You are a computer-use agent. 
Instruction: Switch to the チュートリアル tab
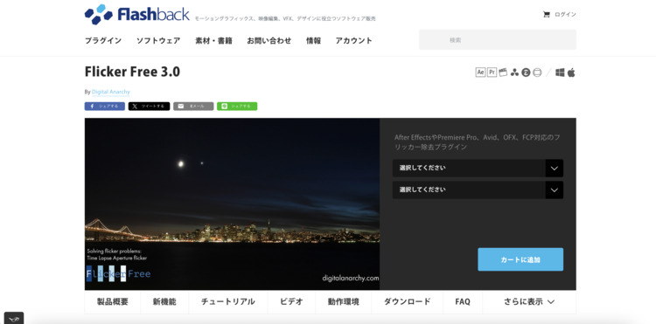point(228,302)
